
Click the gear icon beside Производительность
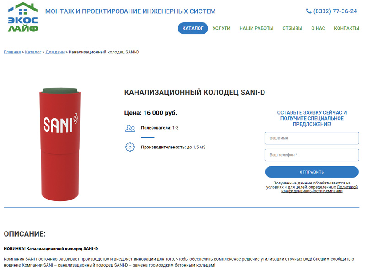tap(130, 147)
